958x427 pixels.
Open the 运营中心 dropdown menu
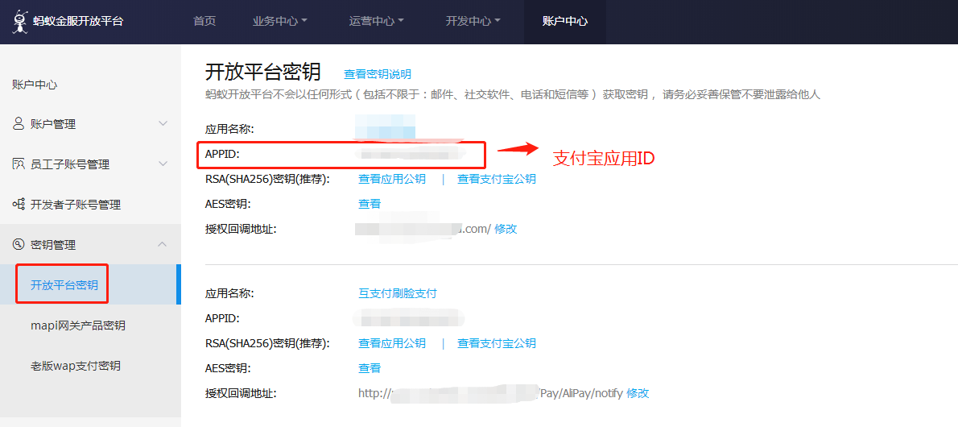pos(377,21)
